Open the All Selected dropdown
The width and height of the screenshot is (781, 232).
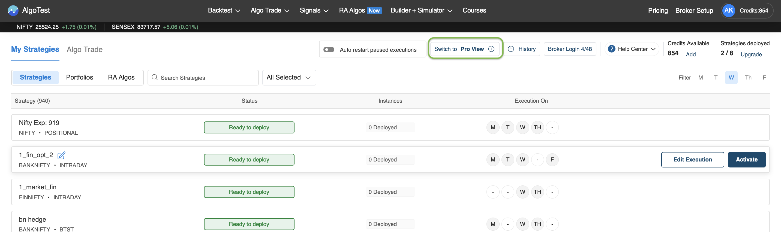click(289, 78)
